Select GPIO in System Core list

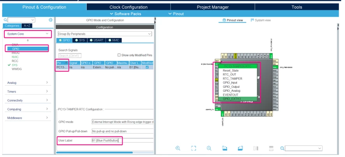click(x=28, y=49)
